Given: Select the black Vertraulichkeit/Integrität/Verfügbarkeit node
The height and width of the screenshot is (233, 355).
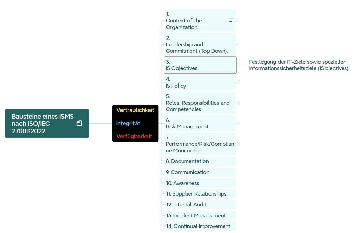Looking at the screenshot, I should tap(135, 123).
